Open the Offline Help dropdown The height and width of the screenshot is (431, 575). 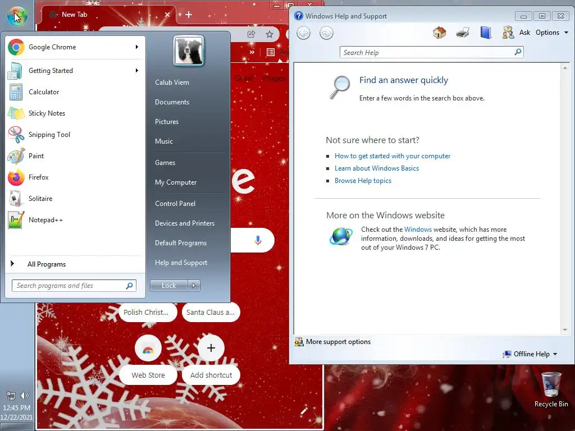pyautogui.click(x=530, y=354)
